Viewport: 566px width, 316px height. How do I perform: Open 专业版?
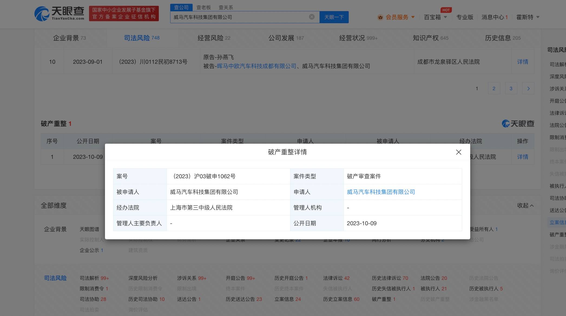[465, 17]
